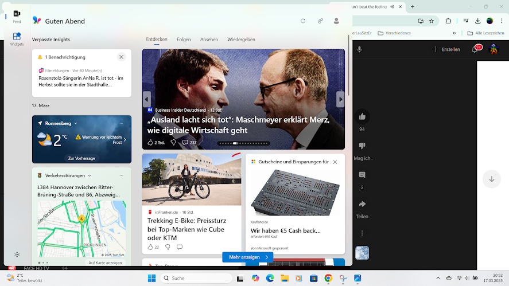Open Chrome extensions puzzle icon

point(448,21)
